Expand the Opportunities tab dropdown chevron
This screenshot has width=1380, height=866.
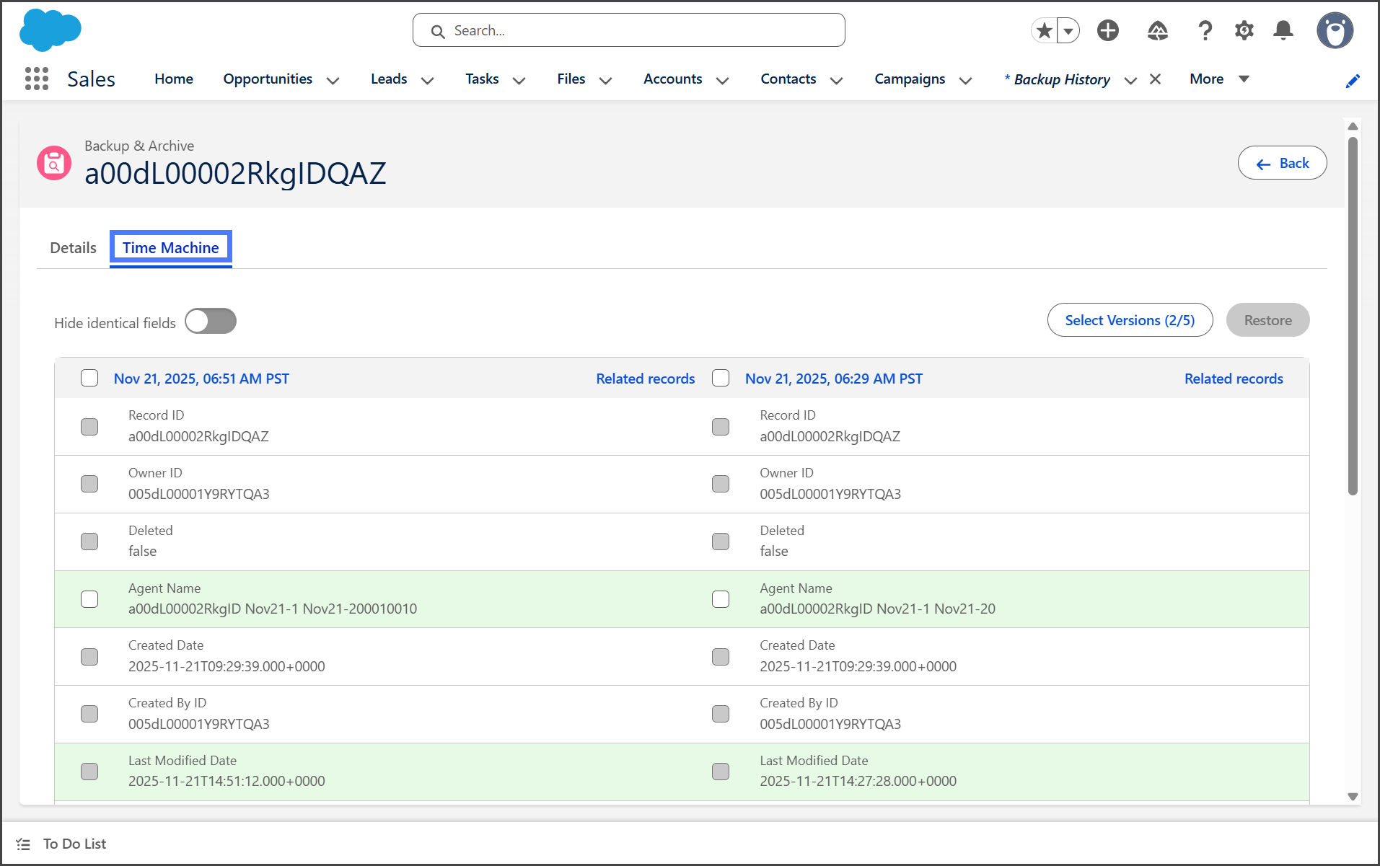(x=333, y=81)
